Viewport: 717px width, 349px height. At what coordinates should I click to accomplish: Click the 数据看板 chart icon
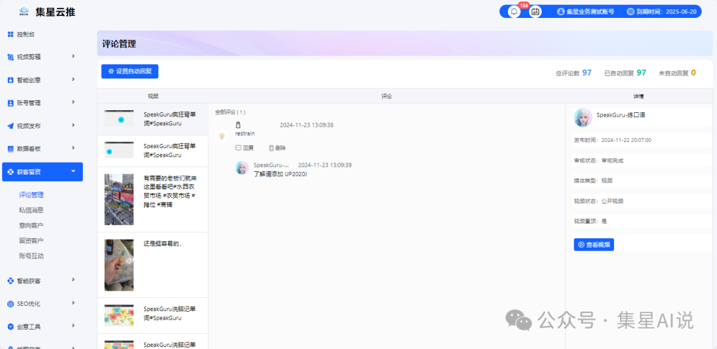tap(11, 149)
